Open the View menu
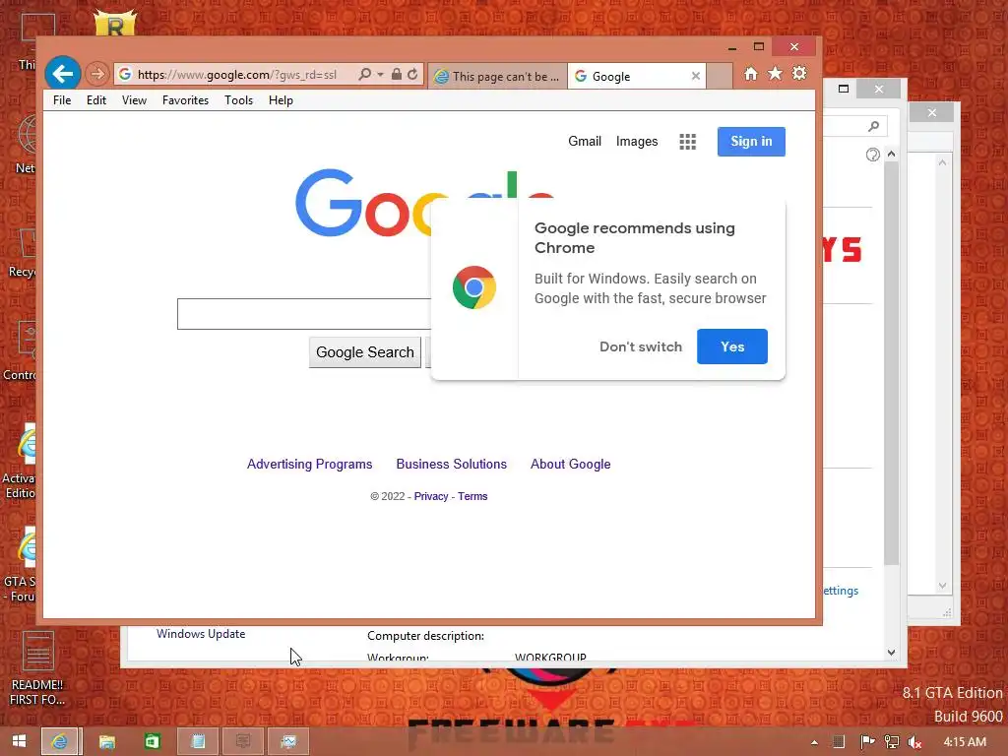Image resolution: width=1008 pixels, height=756 pixels. [134, 100]
